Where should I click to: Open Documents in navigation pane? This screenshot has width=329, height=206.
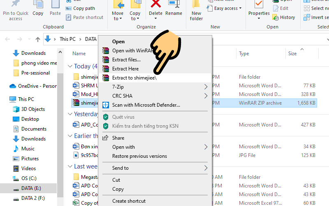30,129
